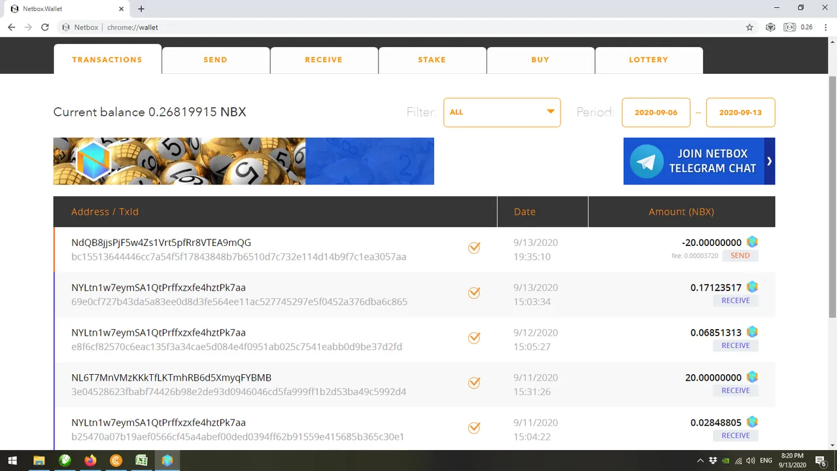The width and height of the screenshot is (837, 471).
Task: Click the RECEIVE label for 0.02848805
Action: point(736,436)
